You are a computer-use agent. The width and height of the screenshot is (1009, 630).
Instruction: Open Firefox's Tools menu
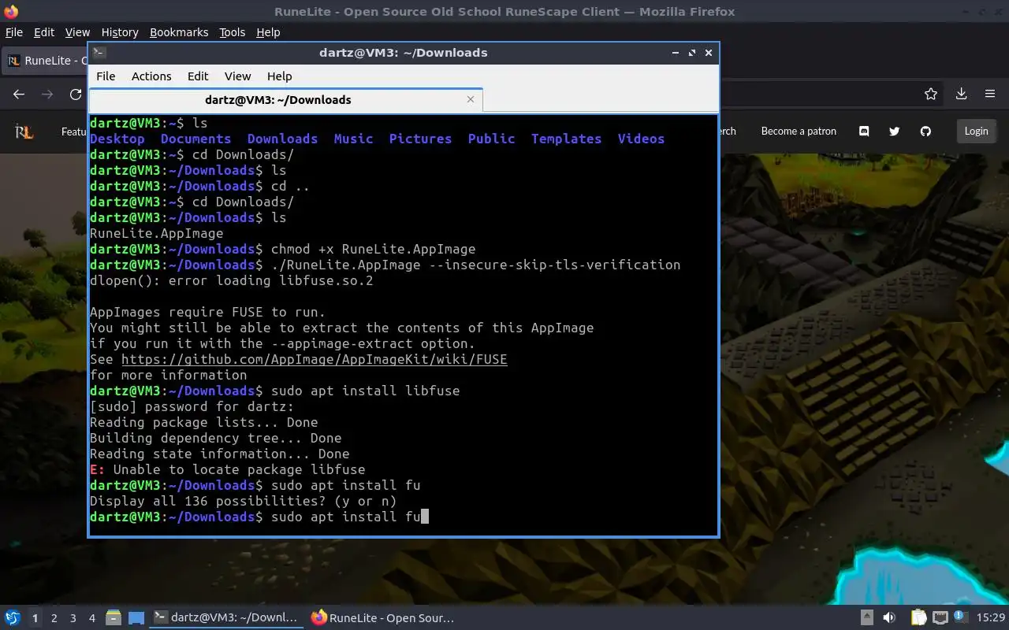pos(233,32)
